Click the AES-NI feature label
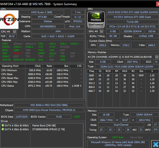159x148 pixels. (x=6, y=60)
